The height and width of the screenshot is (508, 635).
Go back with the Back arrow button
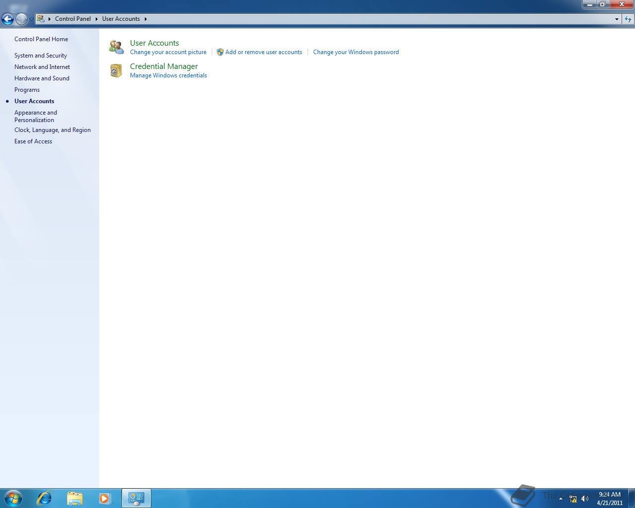click(7, 19)
